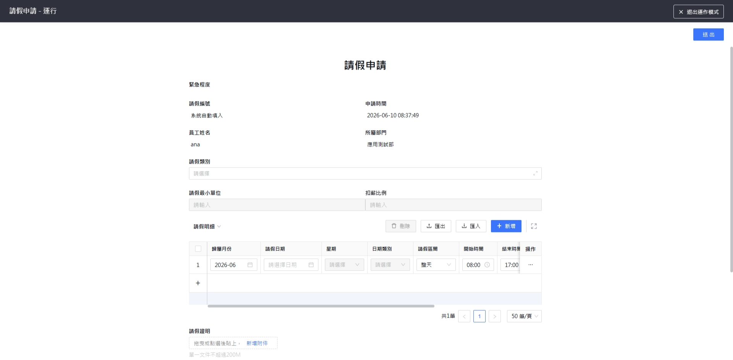The height and width of the screenshot is (360, 733).
Task: Click the 共1筆 total count text
Action: [x=448, y=316]
